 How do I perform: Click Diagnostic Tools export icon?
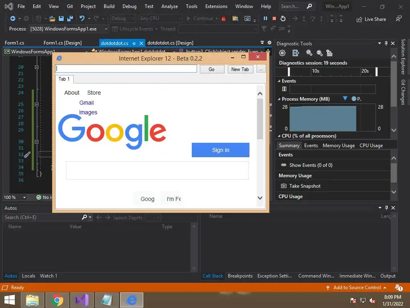296,53
